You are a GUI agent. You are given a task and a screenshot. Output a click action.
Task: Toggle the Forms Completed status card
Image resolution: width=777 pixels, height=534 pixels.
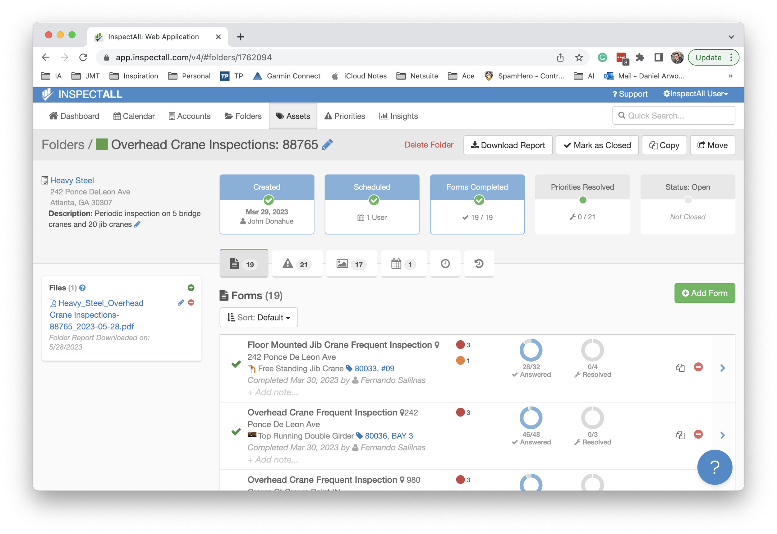pyautogui.click(x=477, y=204)
